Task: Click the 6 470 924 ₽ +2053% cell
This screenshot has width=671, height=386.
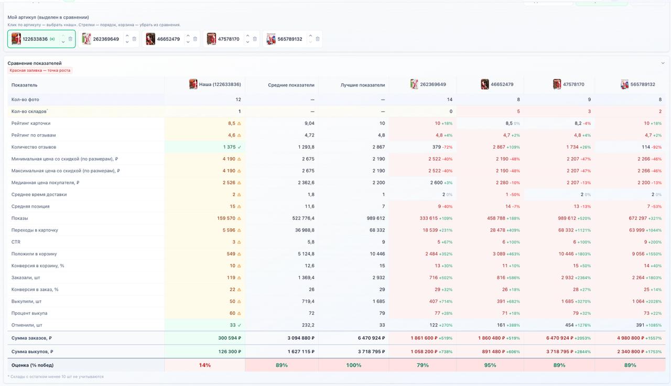Action: point(559,338)
